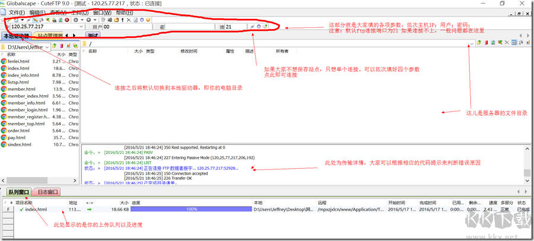
Task: Open the host address dropdown
Action: tap(81, 27)
